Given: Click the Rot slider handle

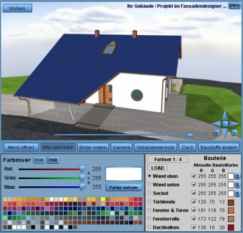Looking at the screenshot, I should coord(82,169).
